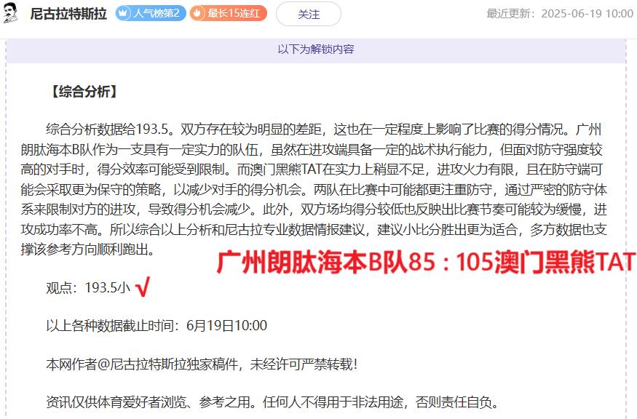
Task: Open author name 尼古拉特斯拉 profile
Action: pyautogui.click(x=68, y=13)
